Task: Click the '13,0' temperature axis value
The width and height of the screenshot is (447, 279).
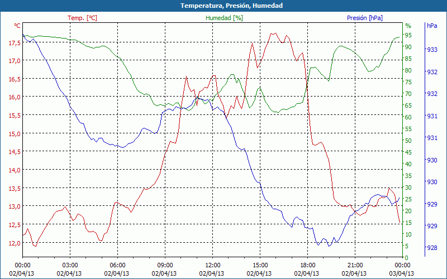Action: [x=15, y=206]
